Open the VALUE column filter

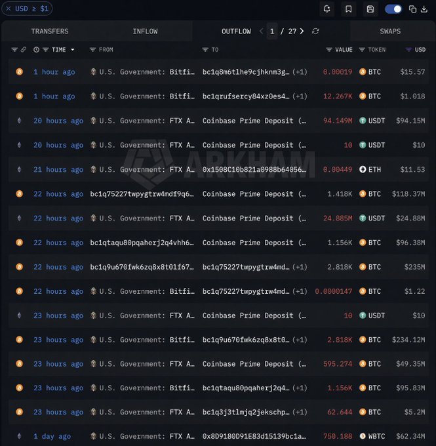click(328, 50)
